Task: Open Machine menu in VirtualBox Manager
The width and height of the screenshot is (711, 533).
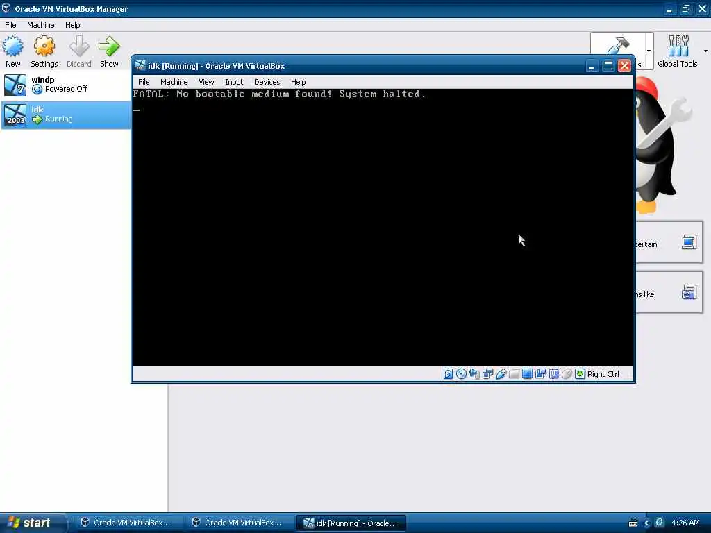Action: pos(41,25)
